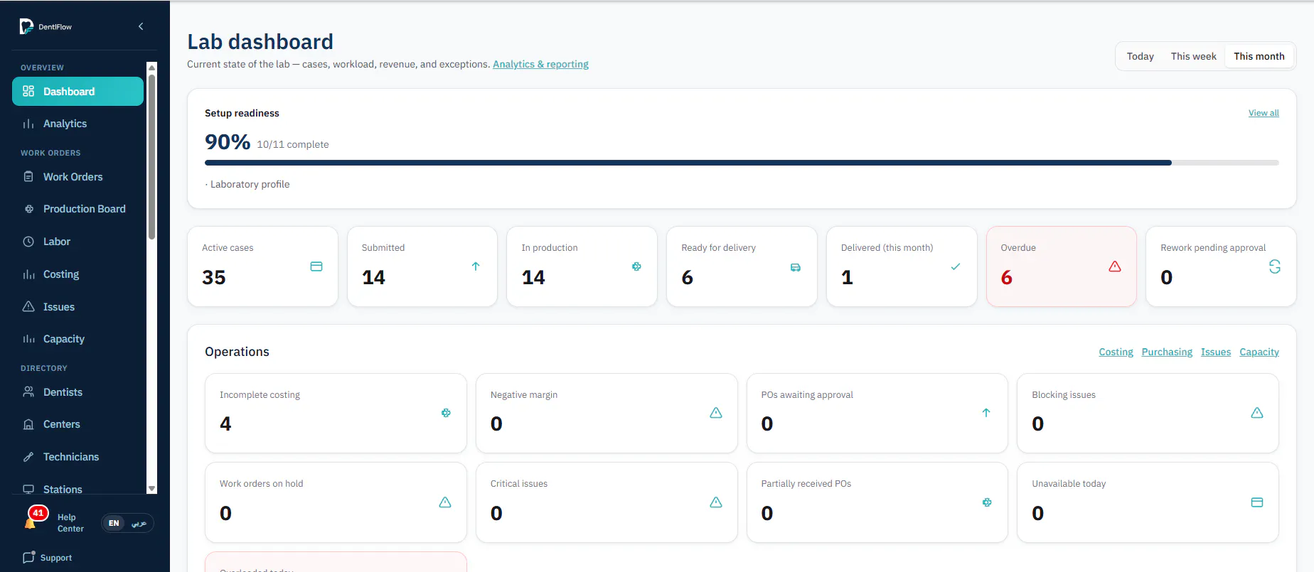Open Analytics in the sidebar
This screenshot has height=572, width=1314.
(x=78, y=124)
